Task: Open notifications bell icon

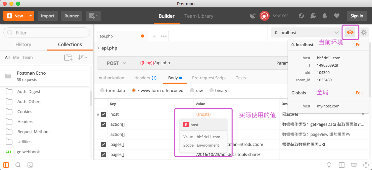Action: click(x=325, y=16)
